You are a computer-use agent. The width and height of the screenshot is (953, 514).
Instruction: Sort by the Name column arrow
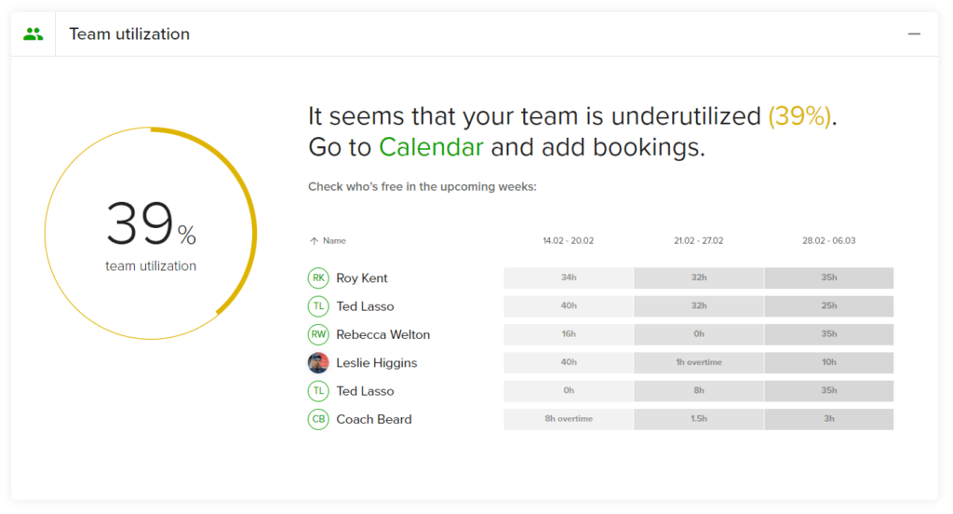coord(314,241)
